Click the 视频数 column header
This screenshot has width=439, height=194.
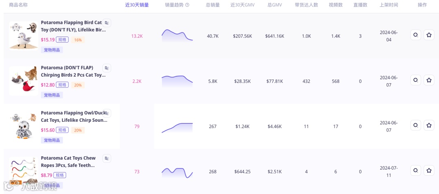[336, 5]
